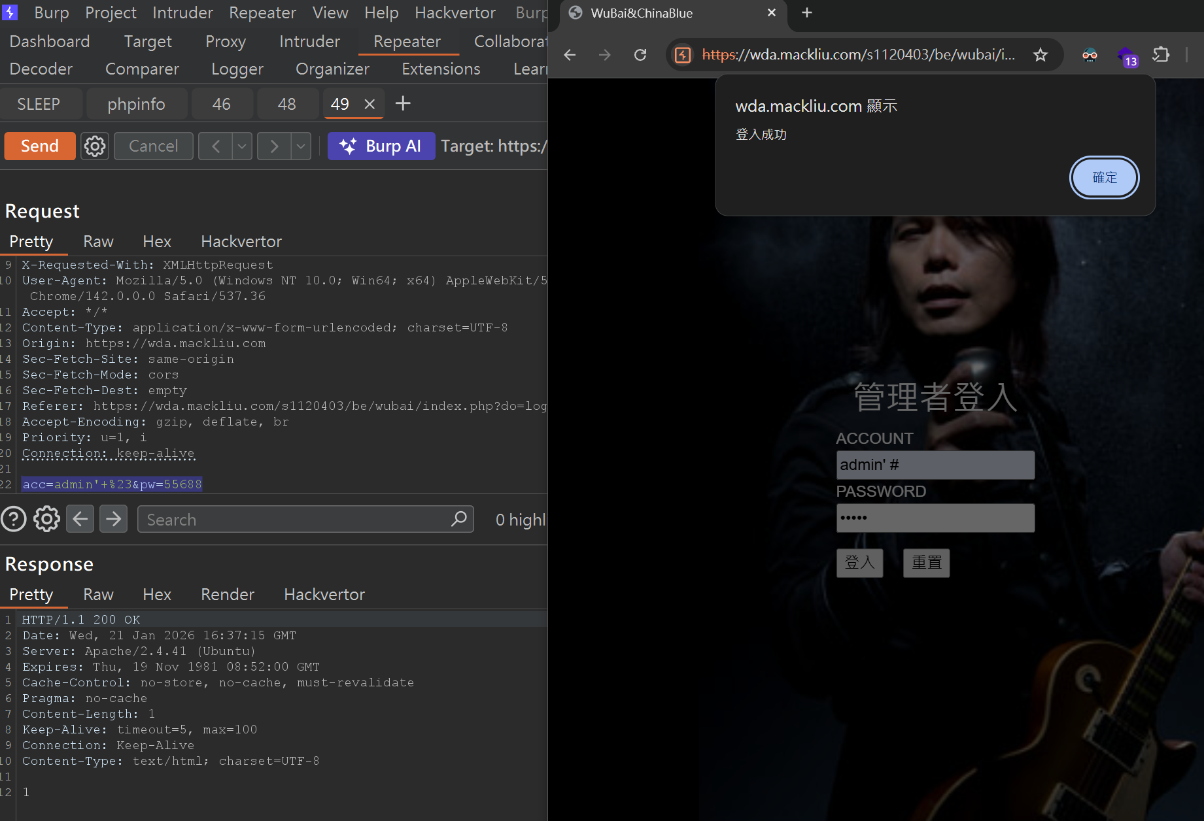
Task: Click the not-secure site info icon
Action: [683, 55]
